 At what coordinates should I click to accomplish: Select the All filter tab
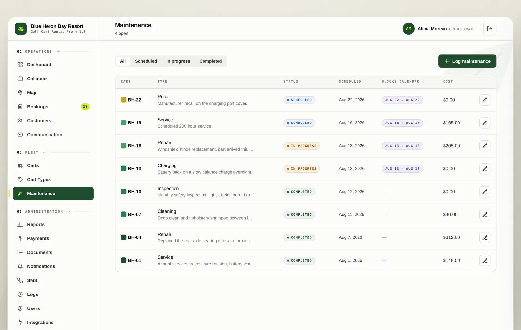(x=123, y=61)
